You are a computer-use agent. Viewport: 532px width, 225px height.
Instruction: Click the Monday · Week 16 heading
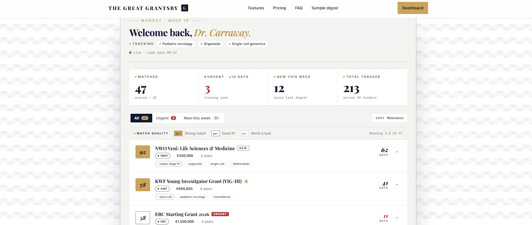pos(165,21)
